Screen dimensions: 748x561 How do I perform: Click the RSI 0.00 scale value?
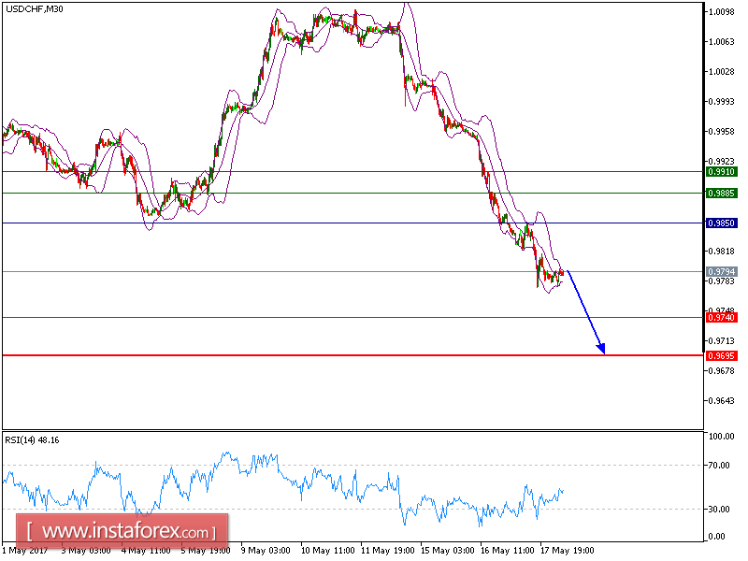717,537
